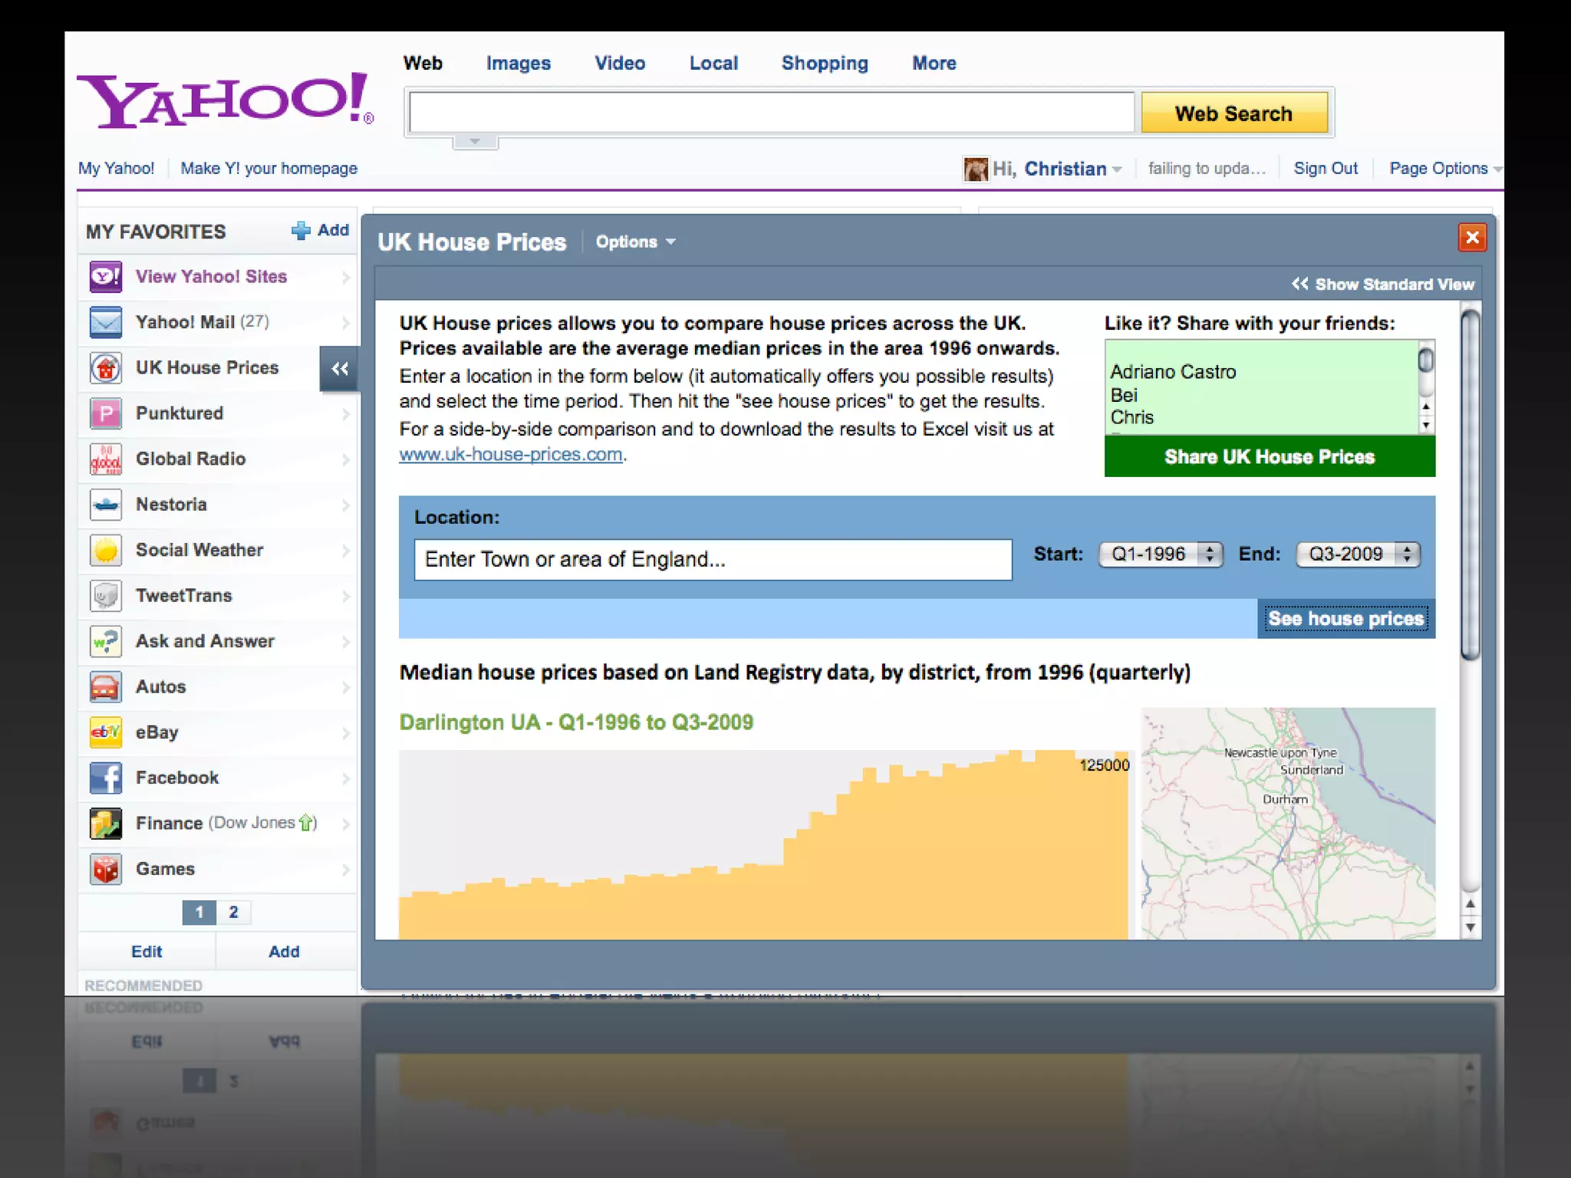This screenshot has height=1178, width=1571.
Task: Click the UK House Prices panel scrollbar thumb
Action: click(1470, 483)
